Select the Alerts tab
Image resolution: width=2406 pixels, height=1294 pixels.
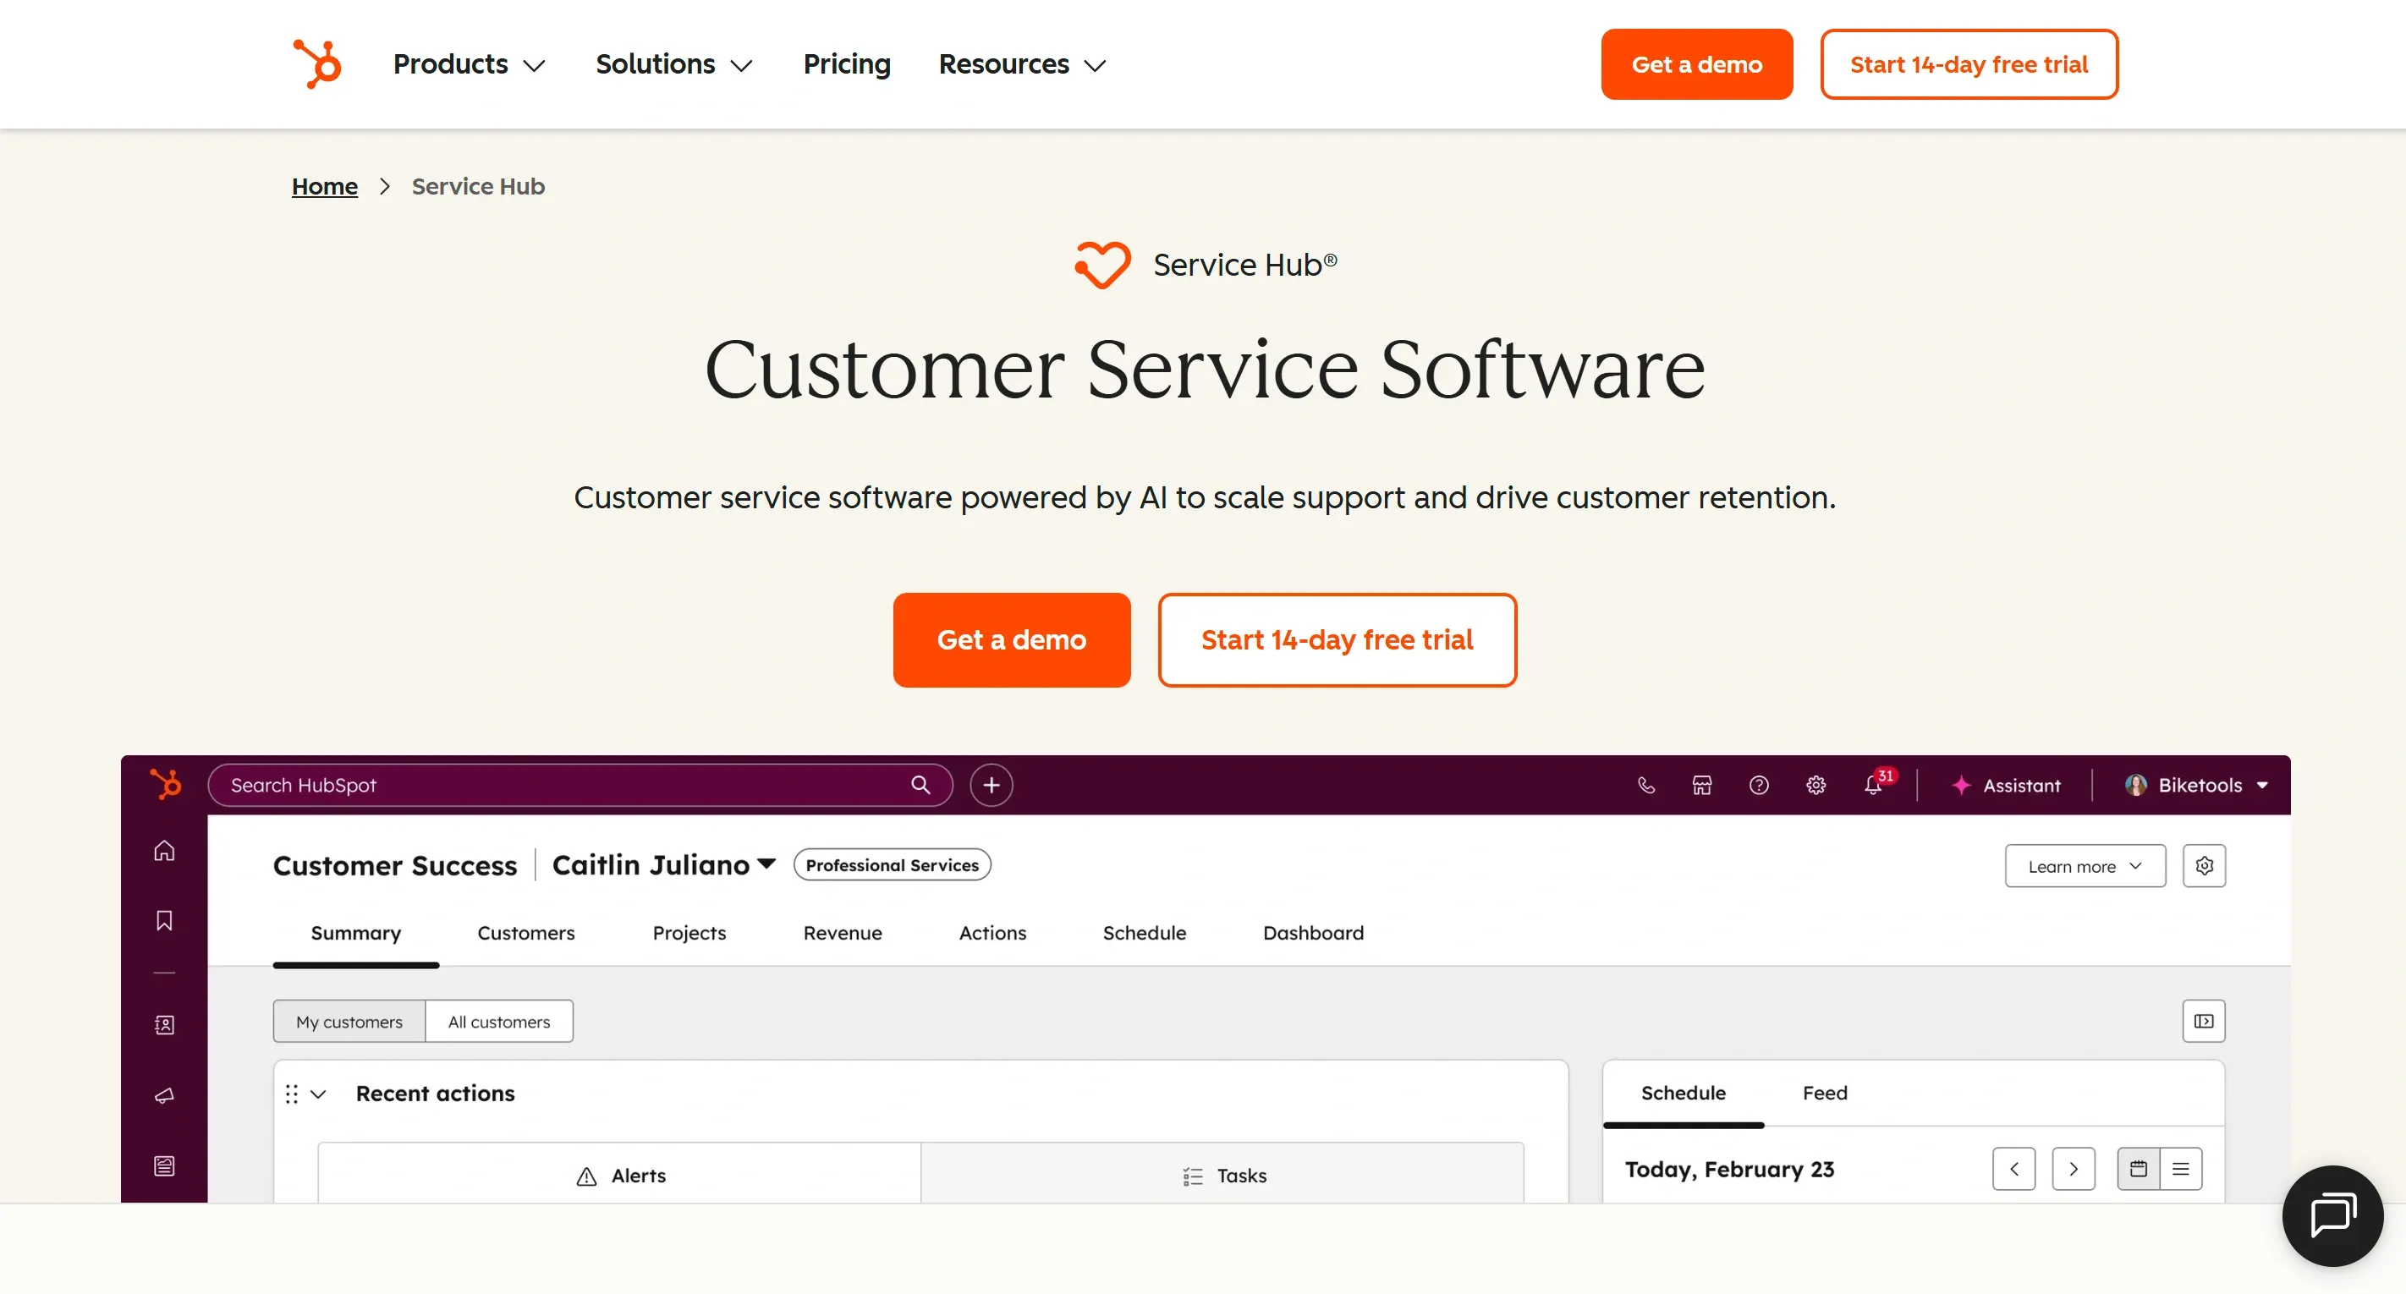620,1176
